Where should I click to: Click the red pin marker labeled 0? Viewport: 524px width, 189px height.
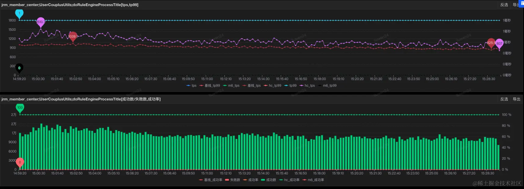tap(20, 163)
